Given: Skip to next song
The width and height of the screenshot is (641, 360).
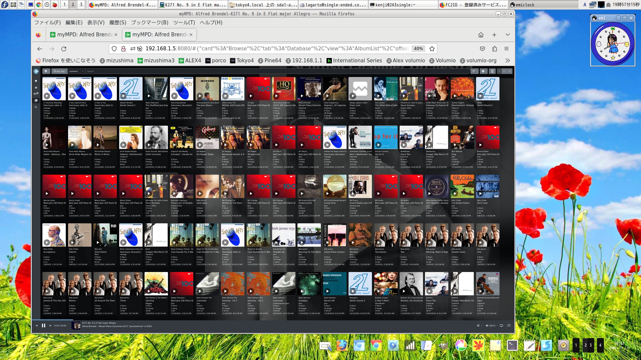Looking at the screenshot, I should point(50,326).
